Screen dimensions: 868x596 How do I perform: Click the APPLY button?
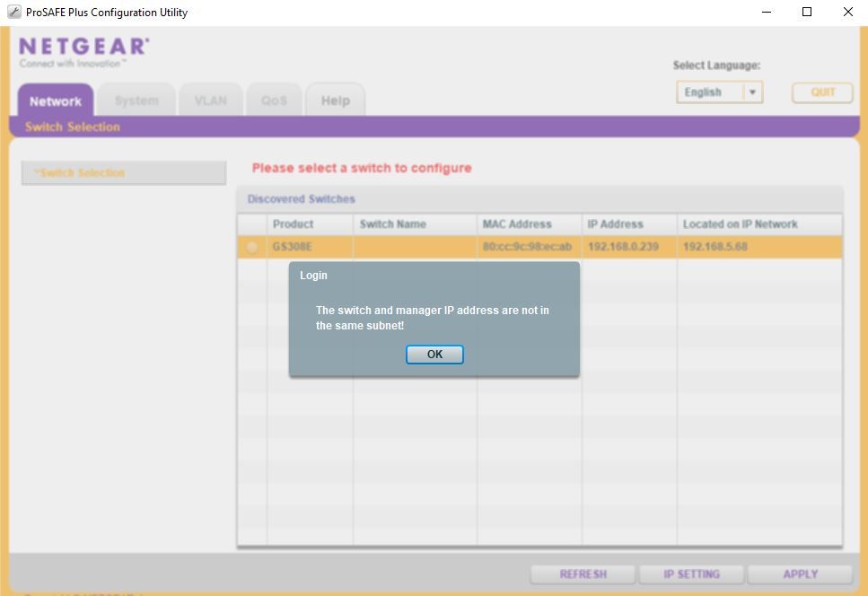click(x=800, y=574)
